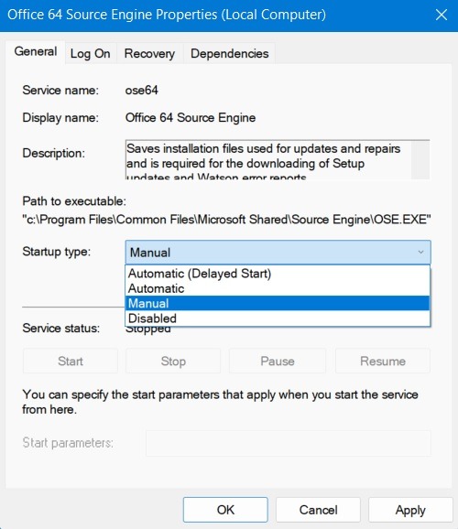The width and height of the screenshot is (458, 529).
Task: Choose Automatic (Delayed Start) startup option
Action: pos(278,274)
